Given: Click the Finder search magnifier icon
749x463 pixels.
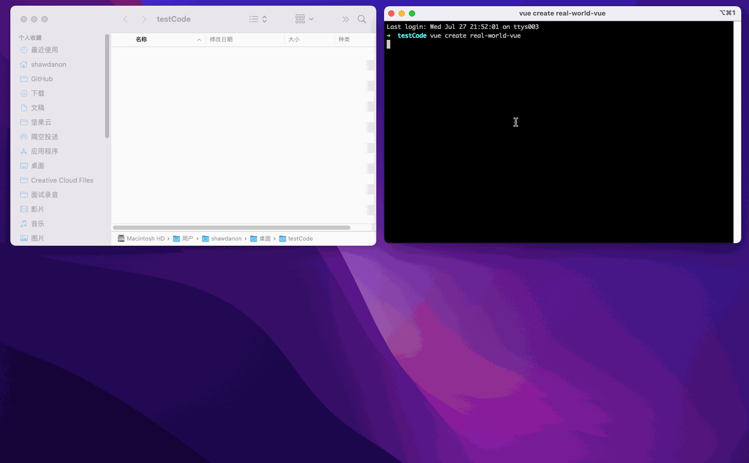Looking at the screenshot, I should pos(362,19).
